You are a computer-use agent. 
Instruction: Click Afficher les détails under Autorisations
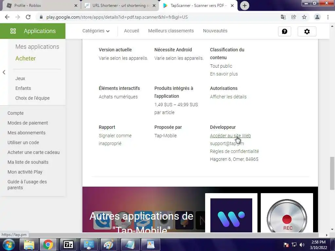[x=228, y=97]
